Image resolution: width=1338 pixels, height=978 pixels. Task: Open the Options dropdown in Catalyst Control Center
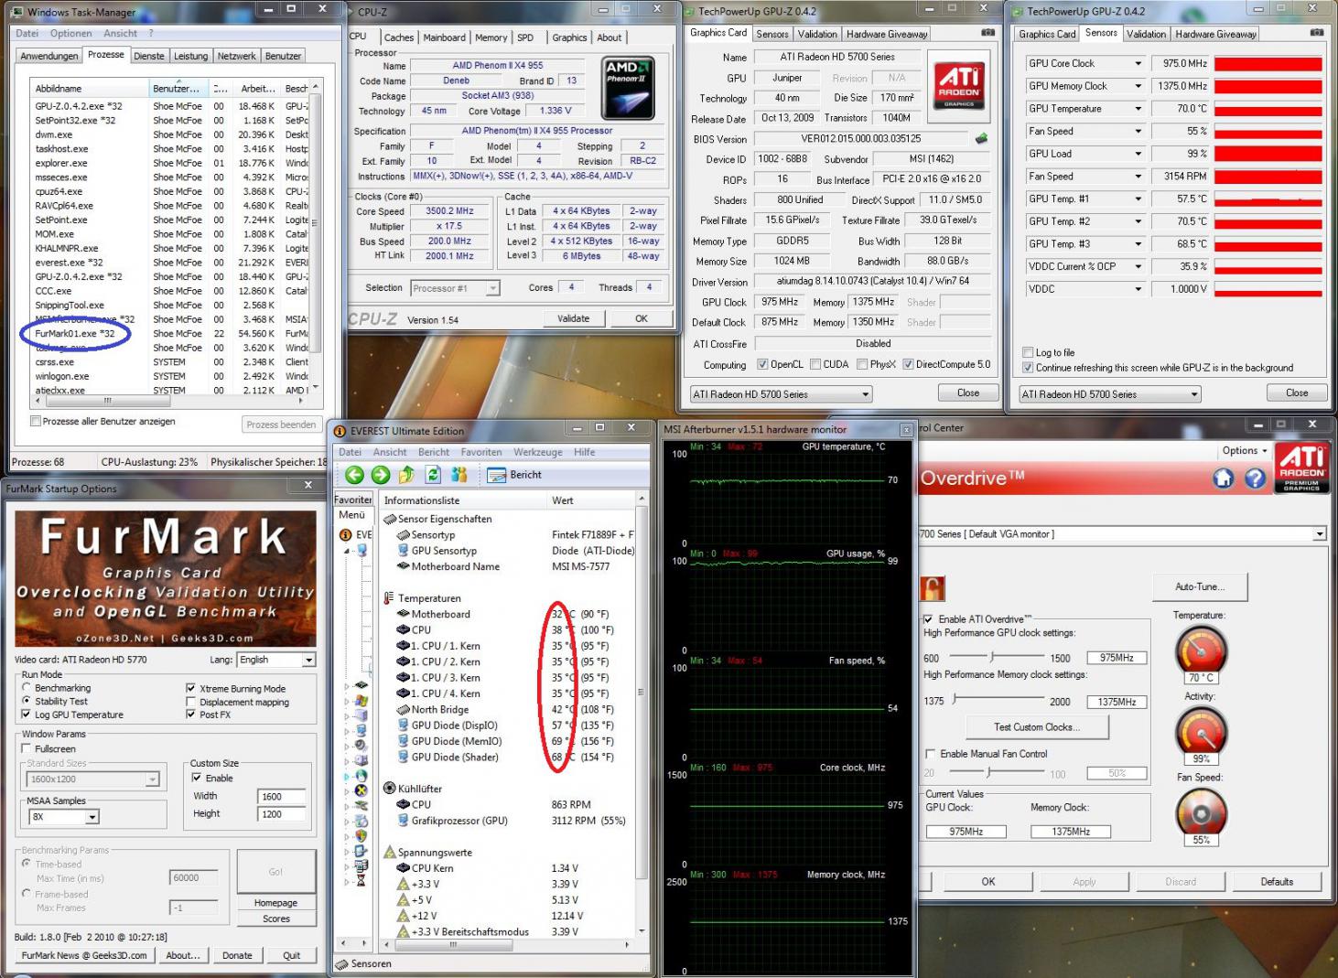coord(1245,450)
